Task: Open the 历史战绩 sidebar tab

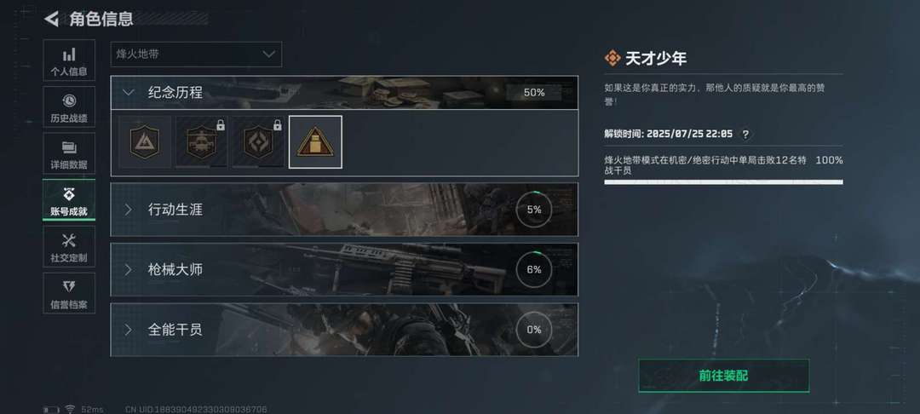Action: 69,107
